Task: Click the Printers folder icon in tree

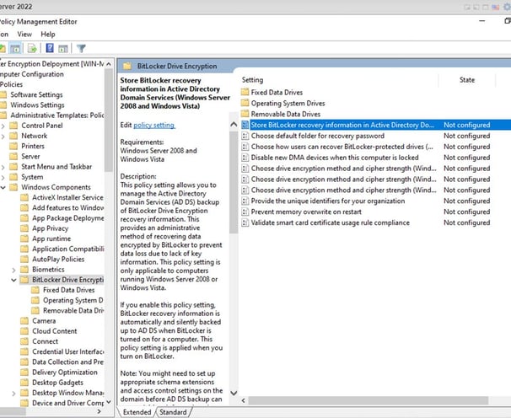Action: tap(13, 146)
